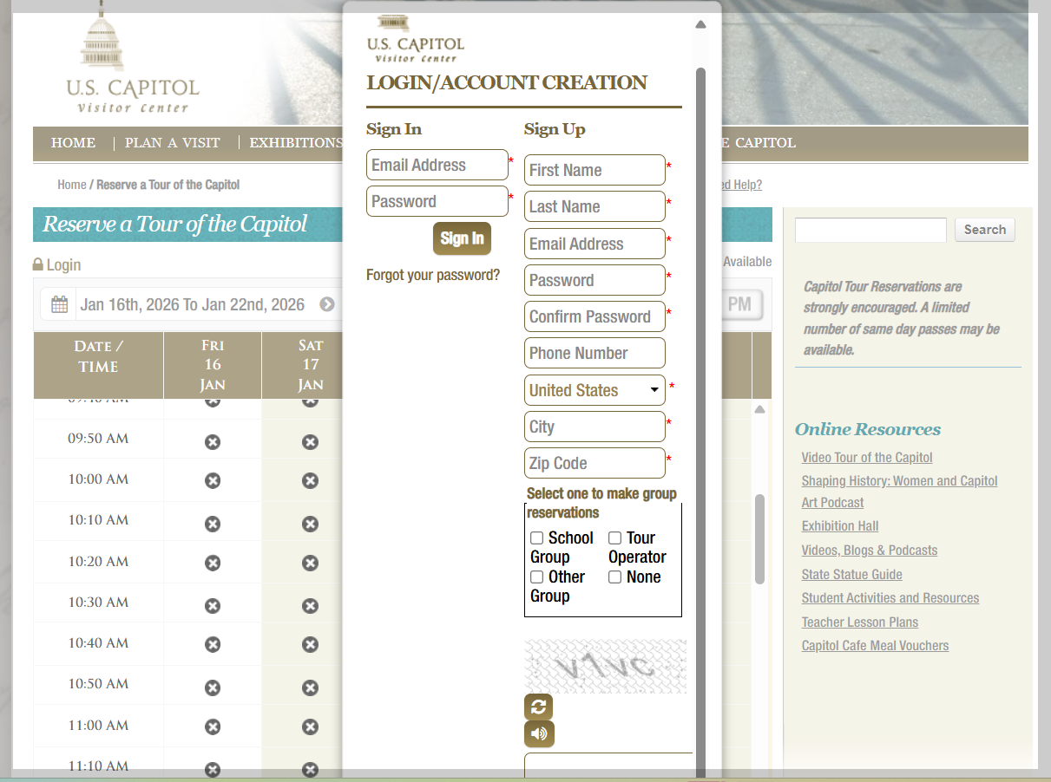Click unavailable icon for 10:10 AM Friday
Image resolution: width=1051 pixels, height=782 pixels.
tap(213, 524)
